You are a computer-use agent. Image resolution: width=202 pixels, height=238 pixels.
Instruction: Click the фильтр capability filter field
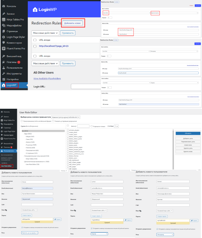coord(83,126)
